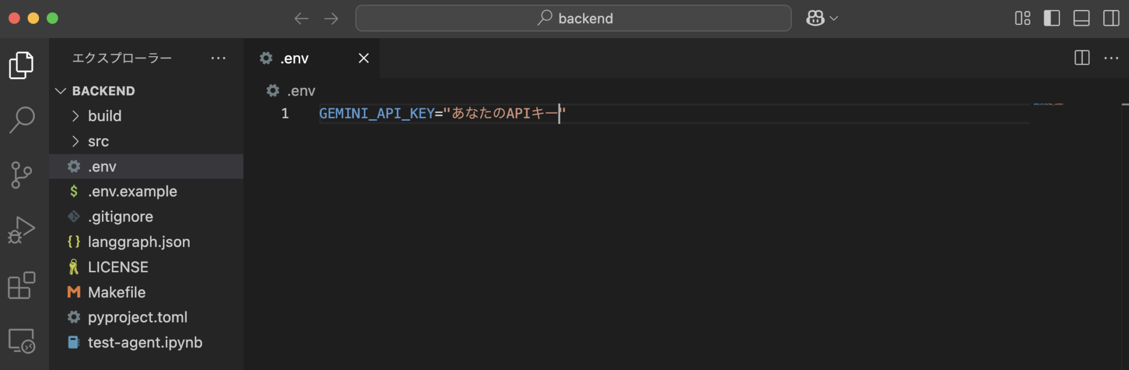Toggle the bottom panel visibility
Viewport: 1129px width, 370px height.
tap(1081, 18)
